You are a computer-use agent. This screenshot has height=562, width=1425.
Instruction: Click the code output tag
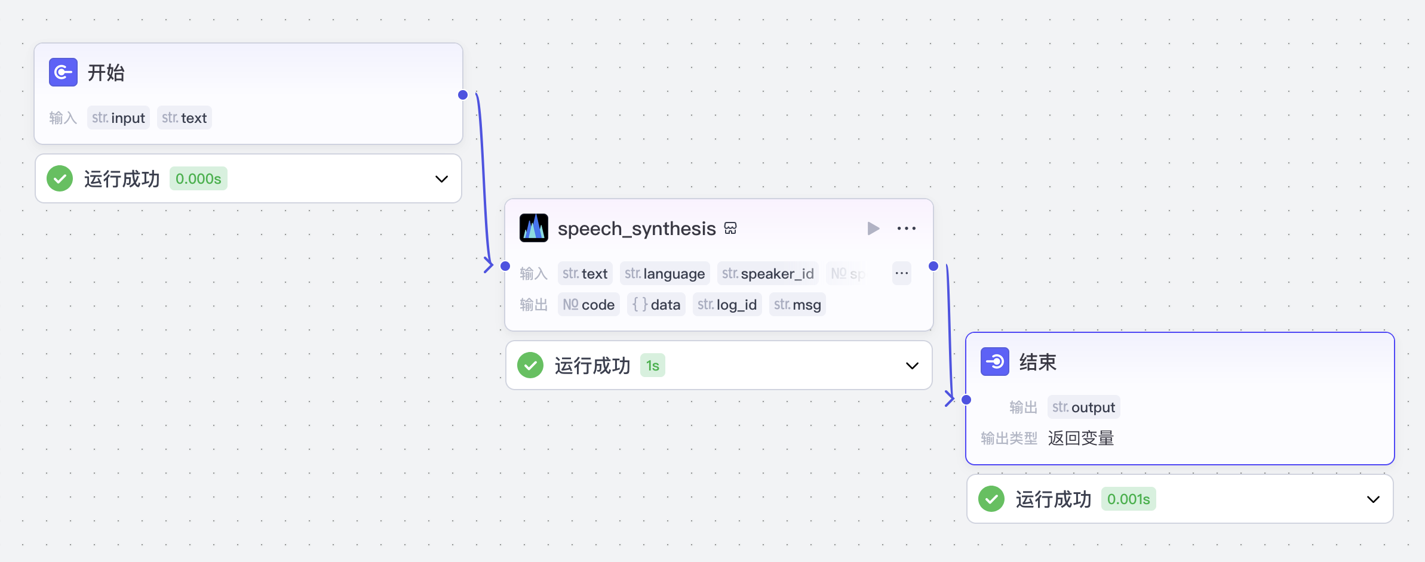[x=589, y=304]
